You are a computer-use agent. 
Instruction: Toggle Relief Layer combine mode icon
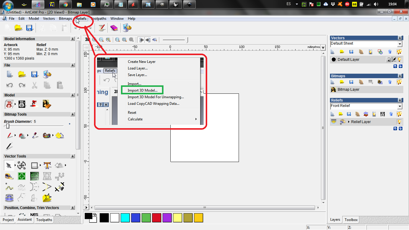[x=342, y=122]
